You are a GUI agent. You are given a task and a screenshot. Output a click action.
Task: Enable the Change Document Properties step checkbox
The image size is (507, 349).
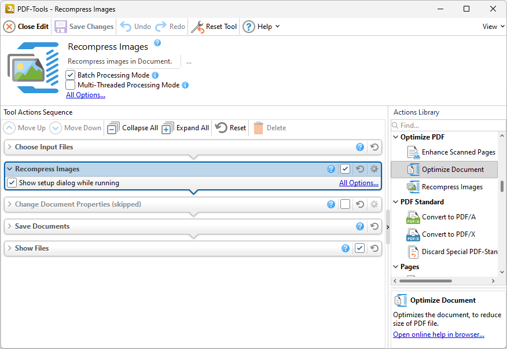click(x=345, y=204)
